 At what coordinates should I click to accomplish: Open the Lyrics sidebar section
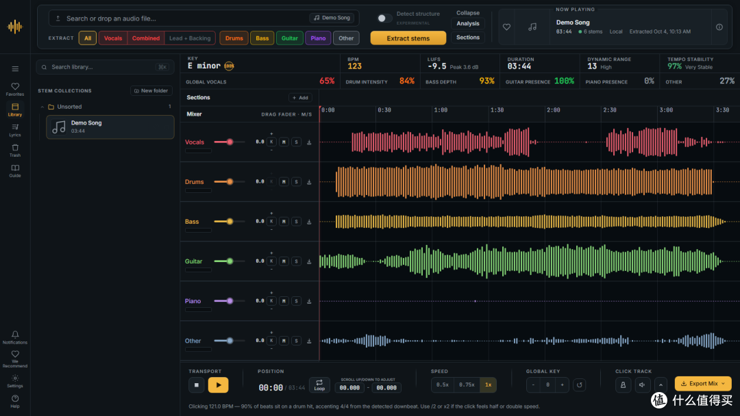point(15,130)
